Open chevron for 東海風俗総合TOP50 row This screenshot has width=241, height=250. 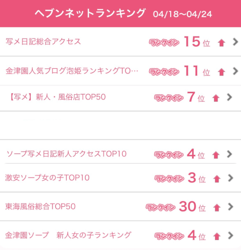point(231,207)
